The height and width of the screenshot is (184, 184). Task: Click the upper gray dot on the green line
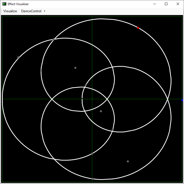click(x=92, y=154)
